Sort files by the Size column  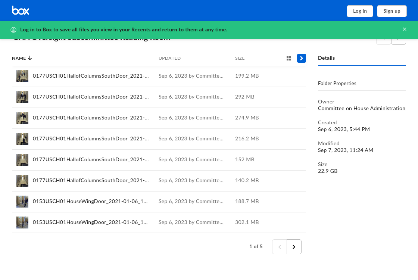click(x=240, y=58)
